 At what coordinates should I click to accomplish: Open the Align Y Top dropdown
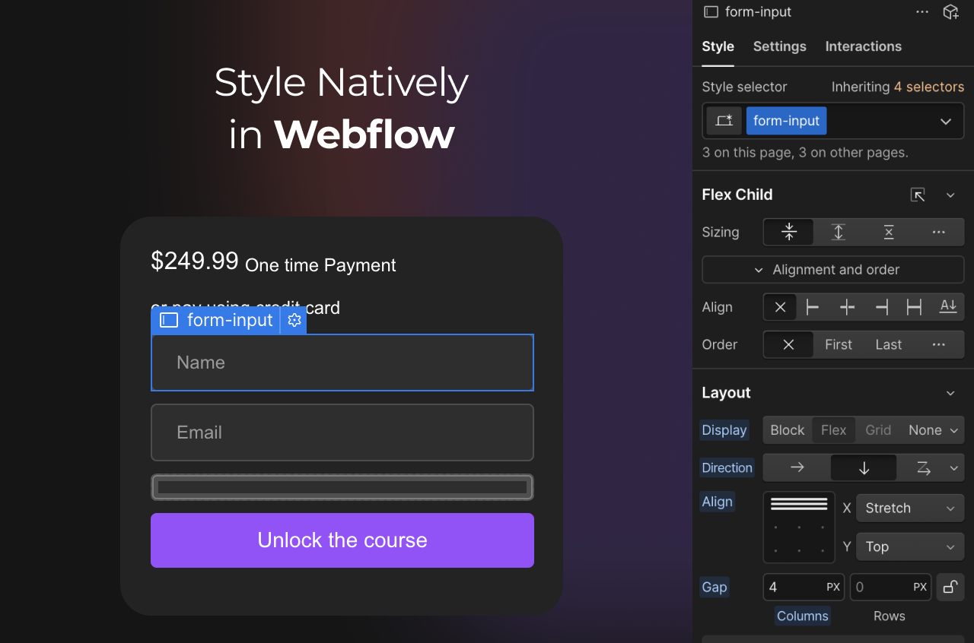[x=910, y=546]
